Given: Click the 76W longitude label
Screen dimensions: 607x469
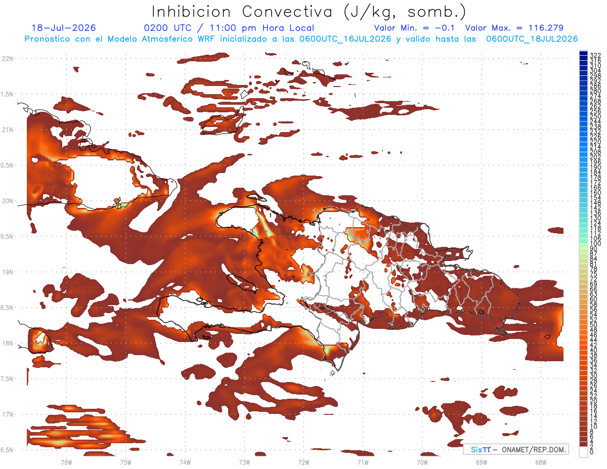Looking at the screenshot, I should (66, 462).
